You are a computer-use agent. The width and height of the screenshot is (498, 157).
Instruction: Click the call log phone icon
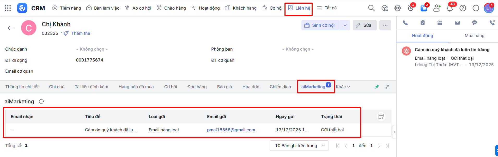(x=492, y=23)
